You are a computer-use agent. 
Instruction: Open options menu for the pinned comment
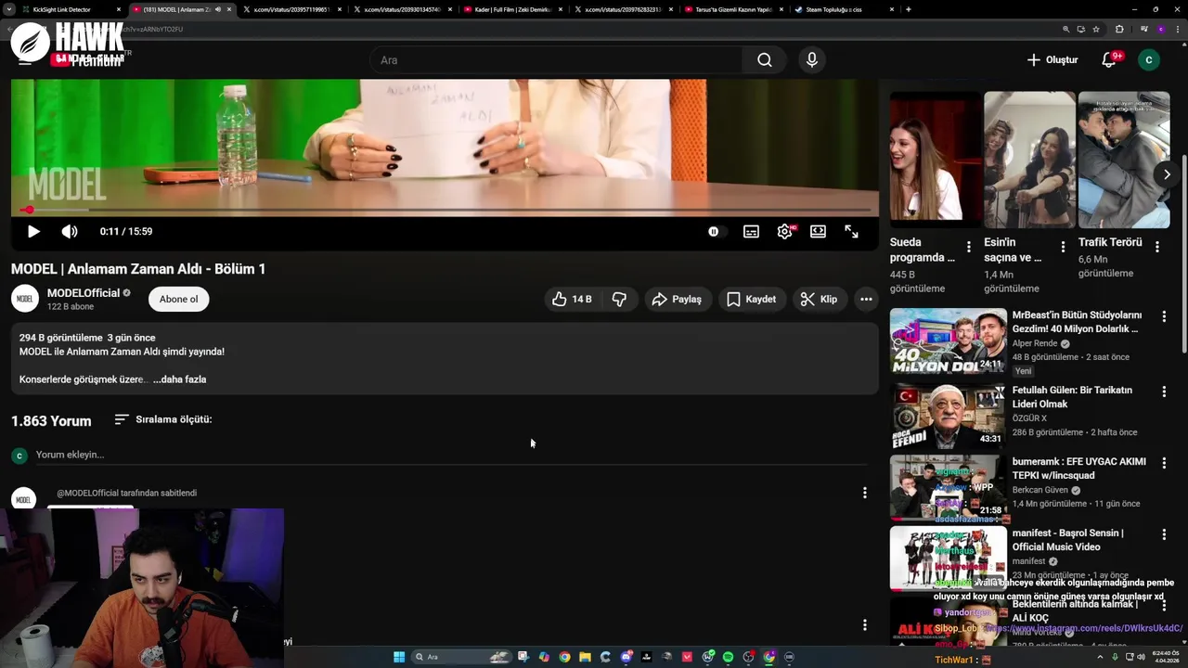point(864,493)
